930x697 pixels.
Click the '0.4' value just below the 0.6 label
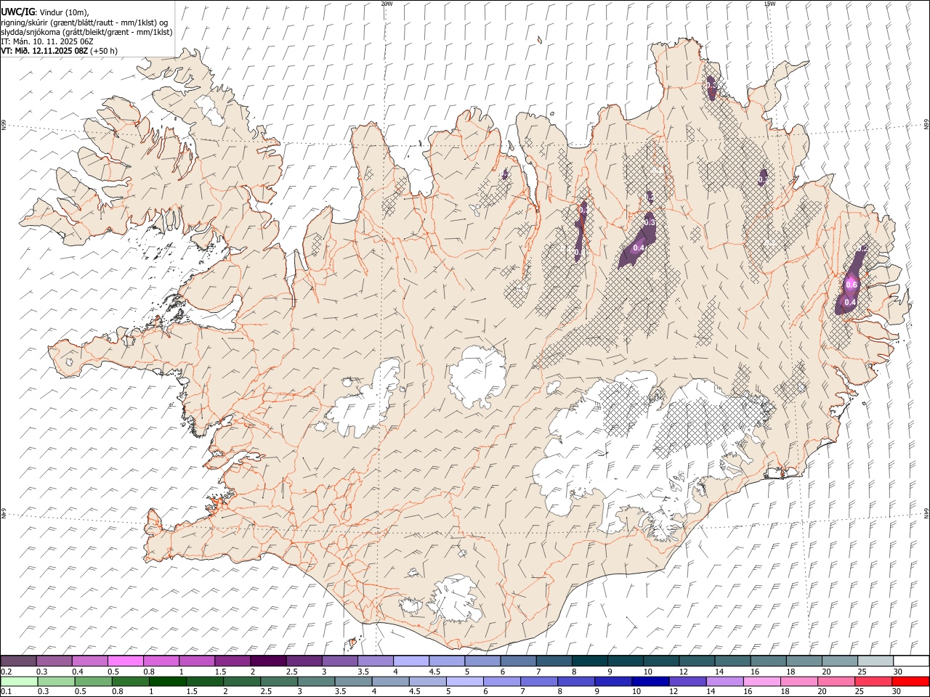point(850,302)
